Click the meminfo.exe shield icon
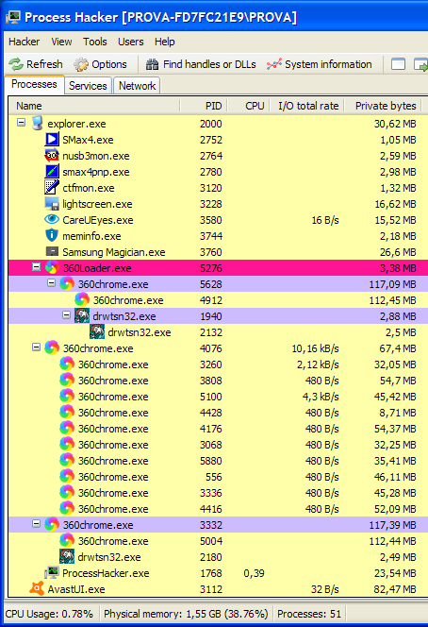The image size is (428, 627). pos(52,235)
